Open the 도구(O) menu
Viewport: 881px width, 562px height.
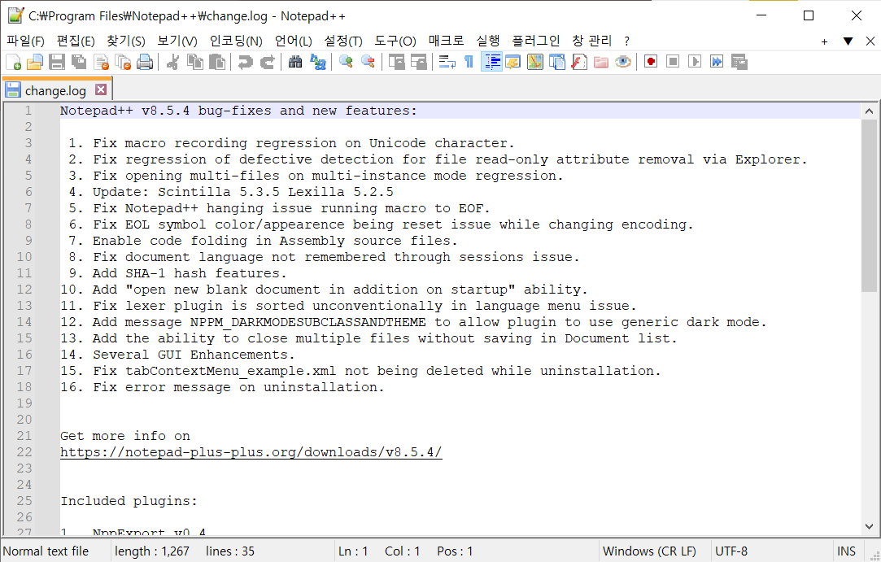point(395,41)
